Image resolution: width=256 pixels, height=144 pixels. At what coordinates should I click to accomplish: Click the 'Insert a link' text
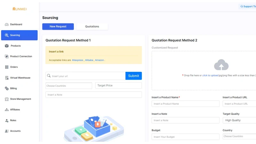pos(56,52)
